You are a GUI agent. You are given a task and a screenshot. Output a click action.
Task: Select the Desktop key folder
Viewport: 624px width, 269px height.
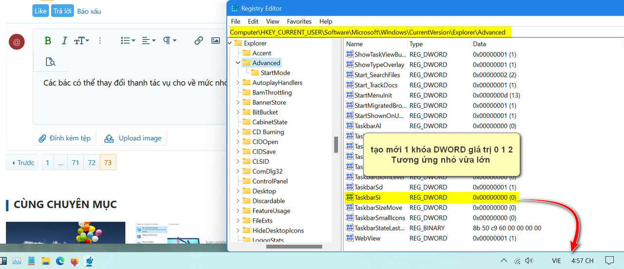coord(259,191)
